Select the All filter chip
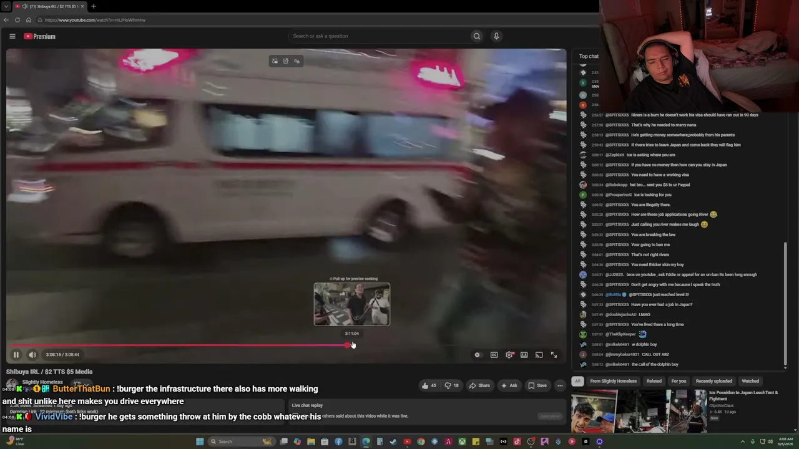Image resolution: width=799 pixels, height=449 pixels. pos(577,381)
